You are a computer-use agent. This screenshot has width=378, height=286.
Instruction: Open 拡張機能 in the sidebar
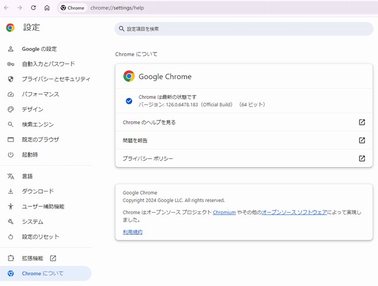click(46, 258)
